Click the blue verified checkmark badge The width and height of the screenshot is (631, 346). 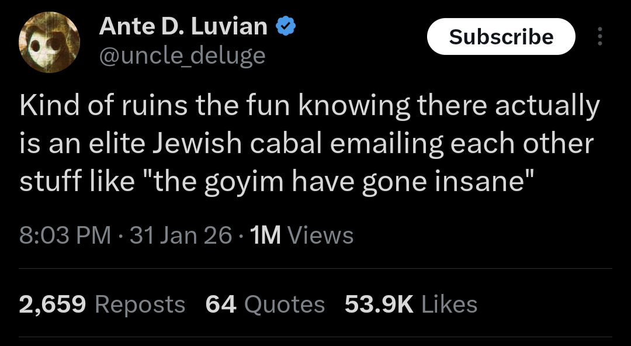(x=285, y=26)
